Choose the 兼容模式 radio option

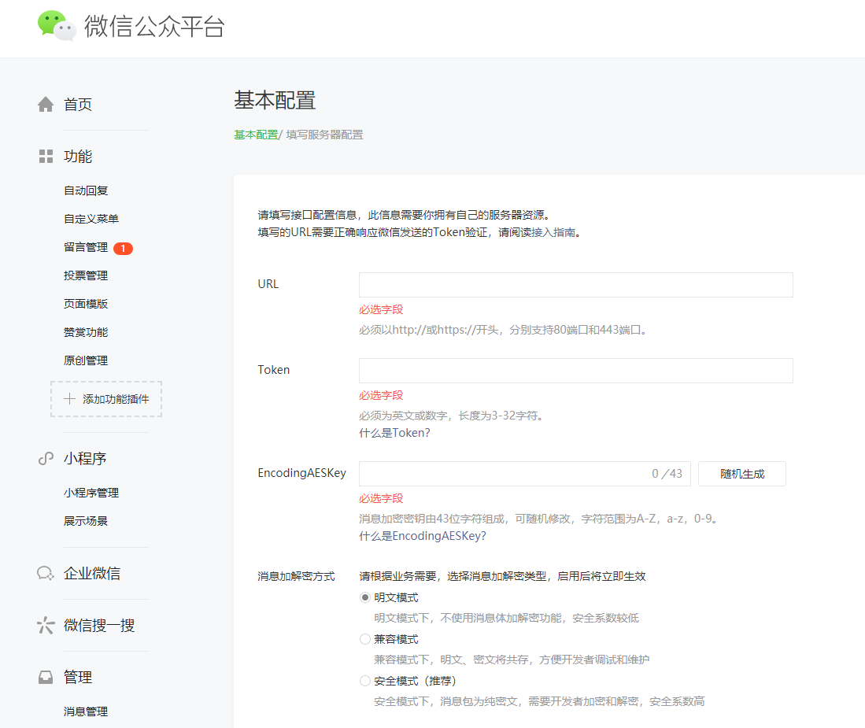coord(365,639)
